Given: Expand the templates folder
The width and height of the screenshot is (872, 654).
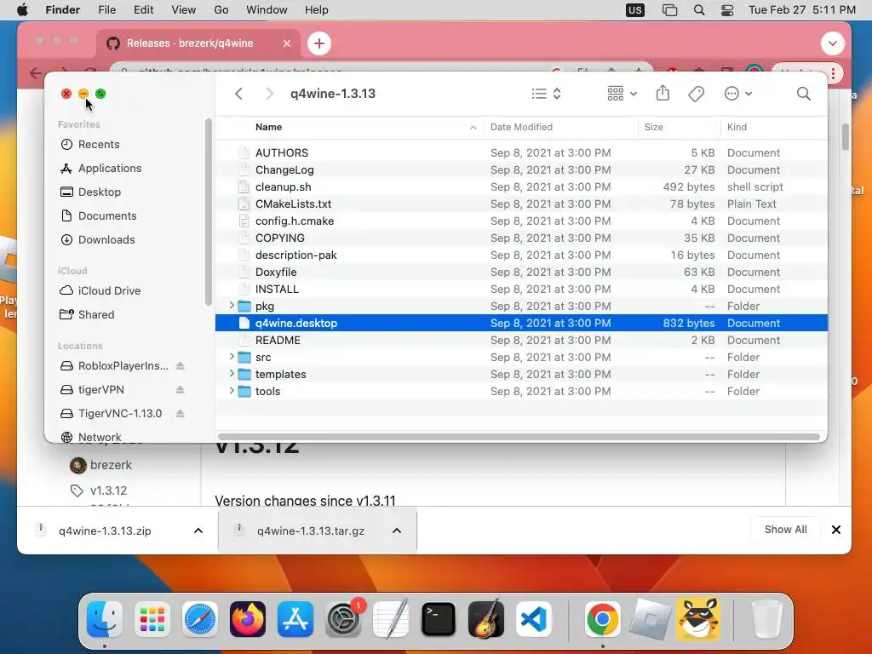Looking at the screenshot, I should (232, 375).
